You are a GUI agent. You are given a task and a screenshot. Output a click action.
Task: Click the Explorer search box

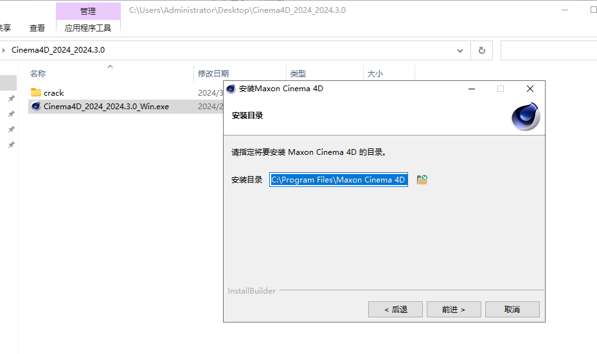click(x=549, y=50)
